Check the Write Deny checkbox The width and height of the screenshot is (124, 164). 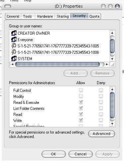101,120
